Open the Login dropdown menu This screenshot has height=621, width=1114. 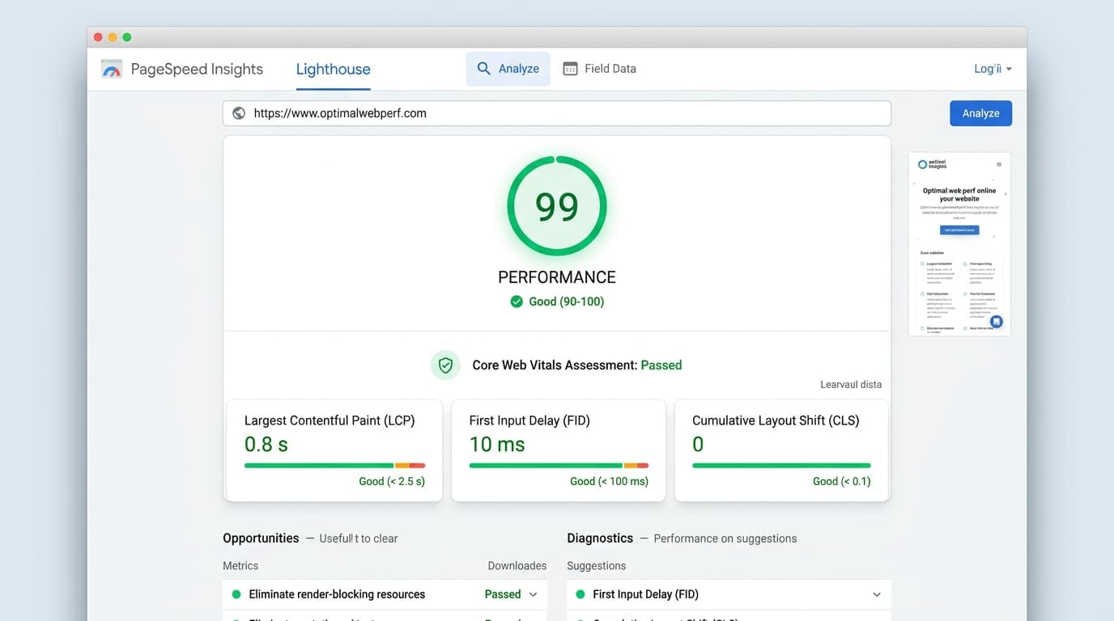pyautogui.click(x=993, y=69)
